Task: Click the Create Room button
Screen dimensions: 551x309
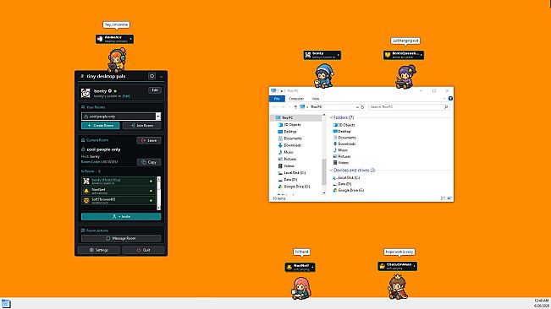Action: click(101, 126)
